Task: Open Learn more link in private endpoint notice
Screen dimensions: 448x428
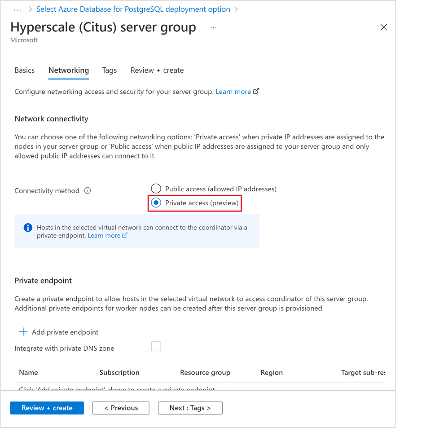Action: [x=104, y=236]
